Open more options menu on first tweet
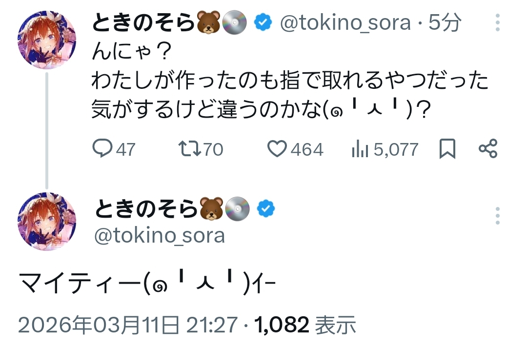Screen dimensions: 527x350 (x=497, y=22)
